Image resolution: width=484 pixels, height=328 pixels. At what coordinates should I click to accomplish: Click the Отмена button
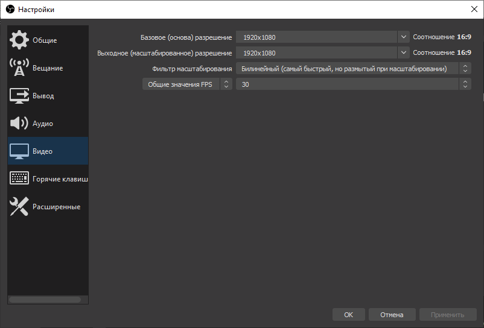pos(391,315)
